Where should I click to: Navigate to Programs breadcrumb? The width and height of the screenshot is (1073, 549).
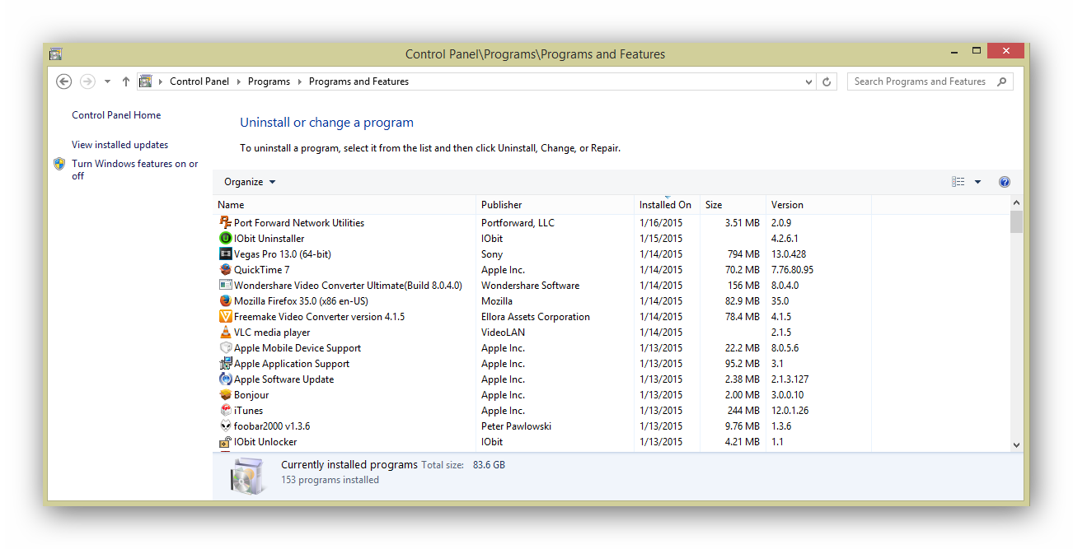pyautogui.click(x=269, y=81)
